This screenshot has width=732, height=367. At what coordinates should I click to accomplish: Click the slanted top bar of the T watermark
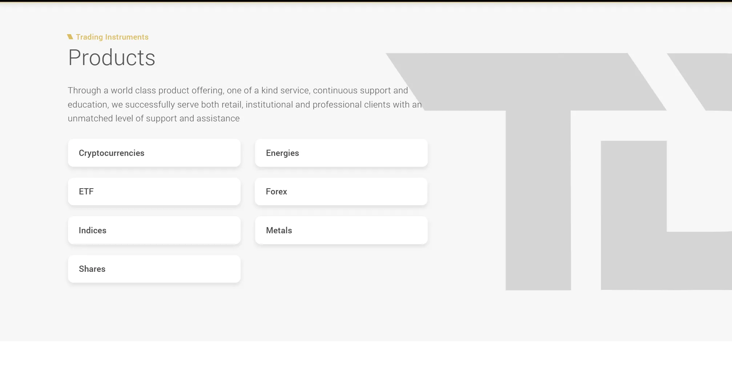(527, 82)
